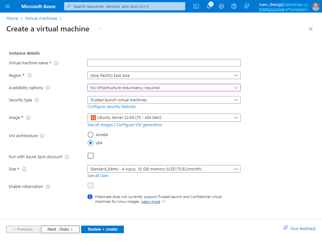Open the ellipsis next to page title
This screenshot has width=322, height=241.
(99, 29)
